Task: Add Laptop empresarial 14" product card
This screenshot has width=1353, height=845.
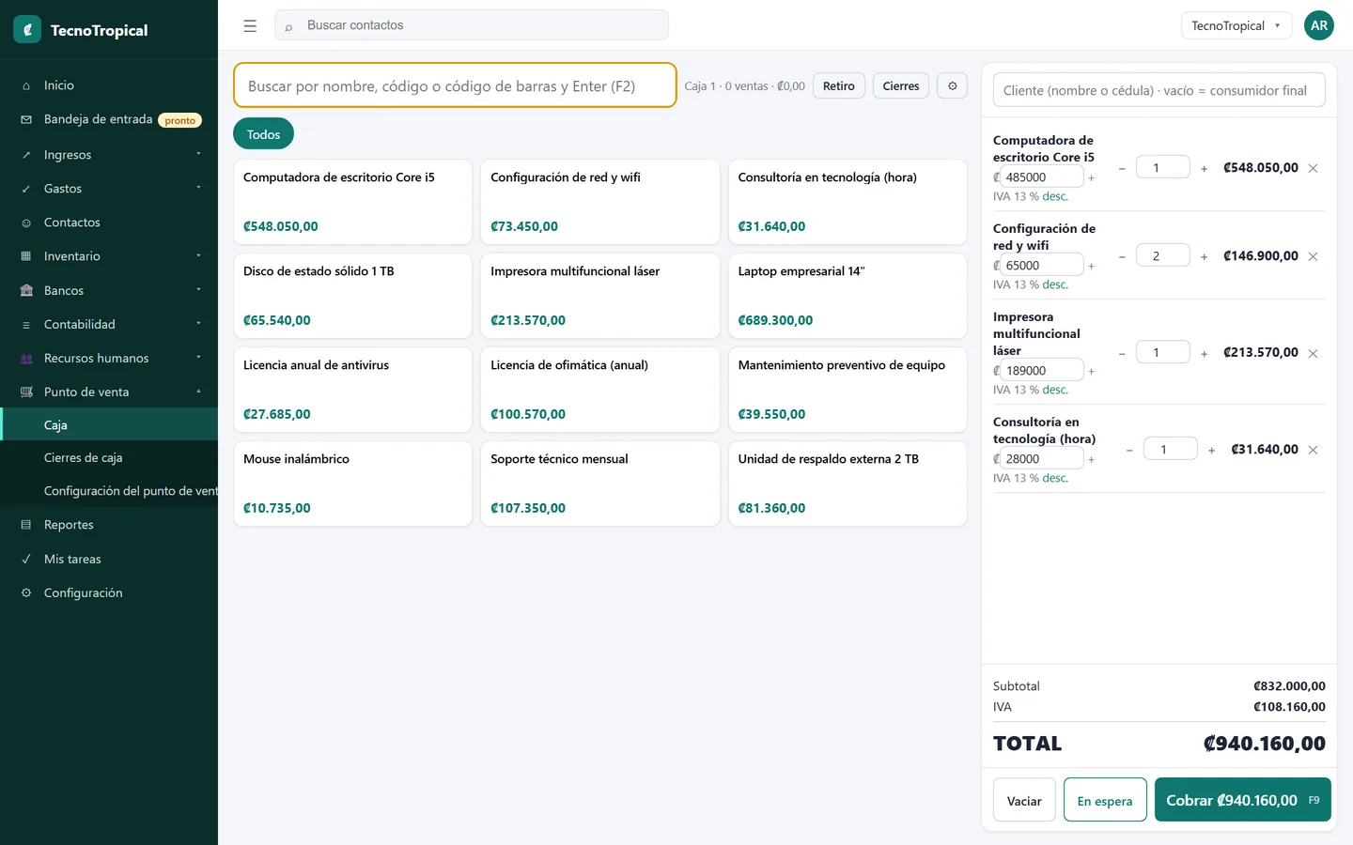Action: point(848,296)
